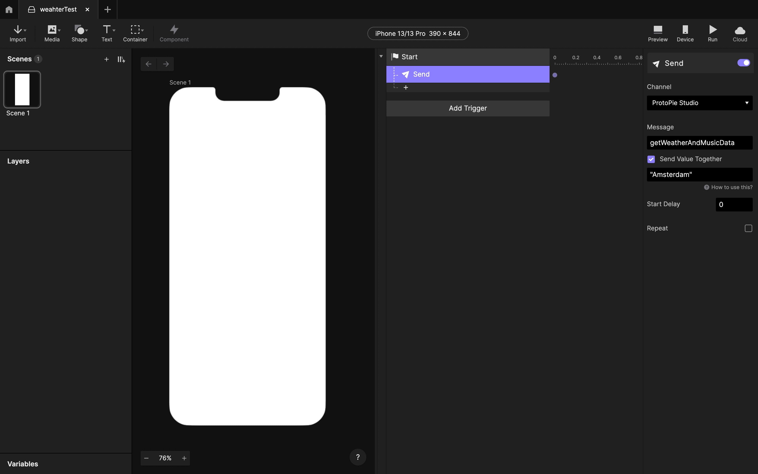The image size is (758, 474).
Task: Disable the Send response toggle
Action: [743, 63]
